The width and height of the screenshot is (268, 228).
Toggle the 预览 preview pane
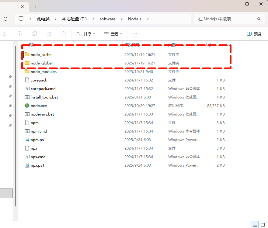click(254, 34)
